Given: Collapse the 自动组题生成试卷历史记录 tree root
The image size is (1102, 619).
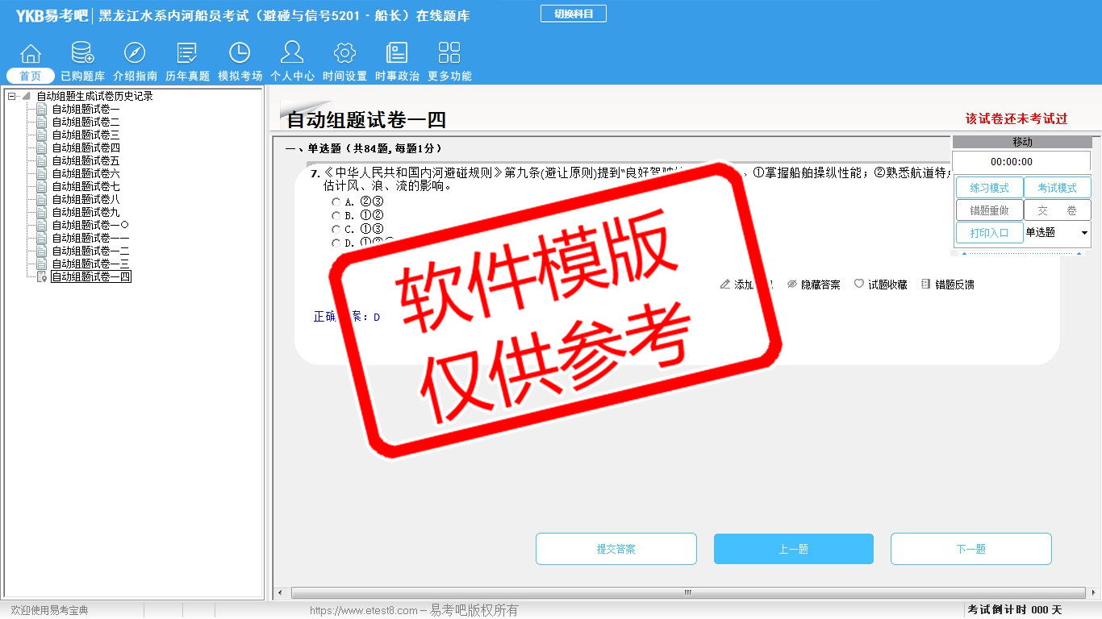Looking at the screenshot, I should [x=12, y=97].
